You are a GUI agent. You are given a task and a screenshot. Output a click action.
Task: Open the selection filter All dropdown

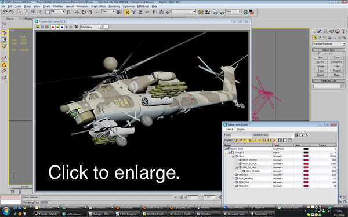coord(57,12)
